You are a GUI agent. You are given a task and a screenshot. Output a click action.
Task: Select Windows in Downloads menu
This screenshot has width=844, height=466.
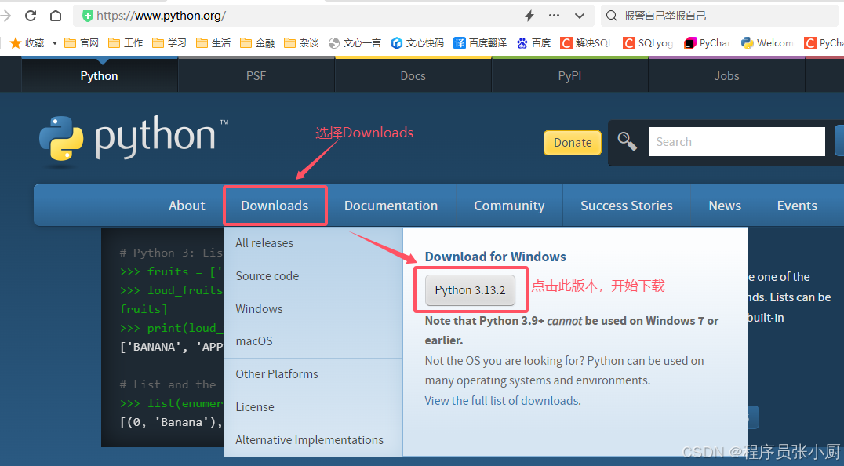coord(313,309)
